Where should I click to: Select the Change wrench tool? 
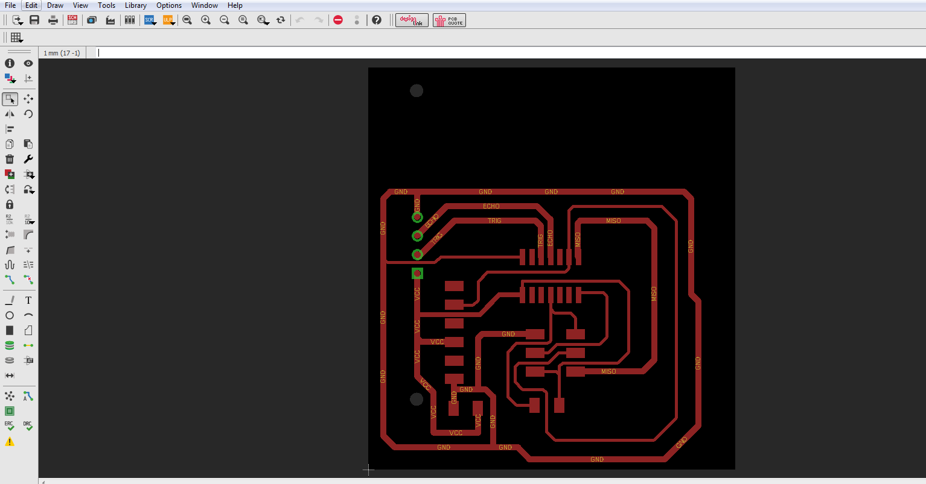(28, 159)
